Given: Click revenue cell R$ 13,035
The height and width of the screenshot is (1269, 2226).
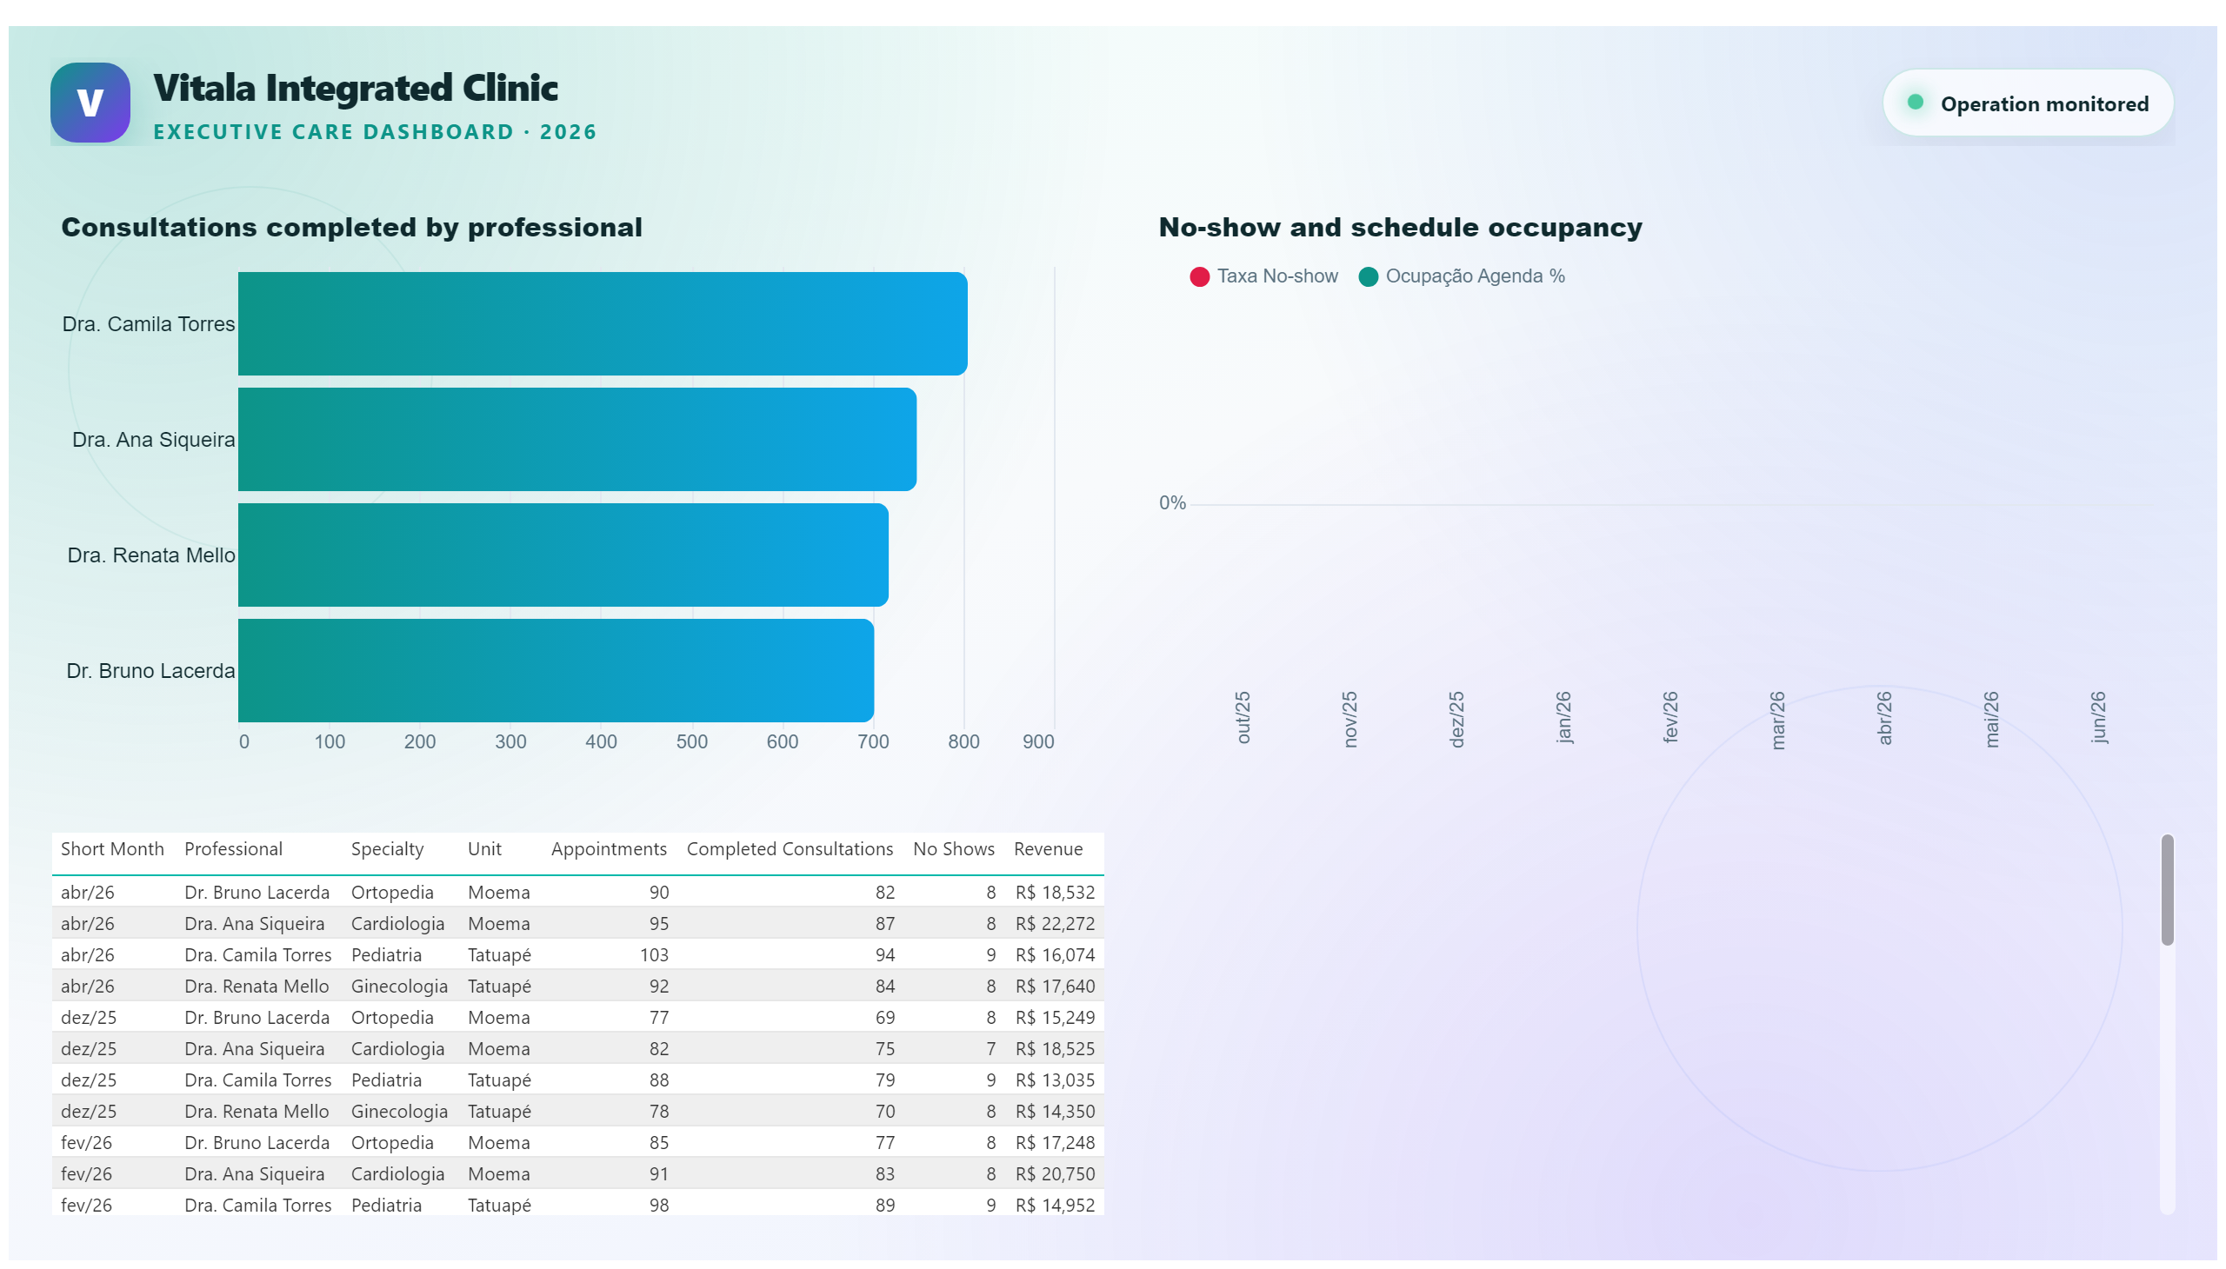Looking at the screenshot, I should [x=1055, y=1080].
